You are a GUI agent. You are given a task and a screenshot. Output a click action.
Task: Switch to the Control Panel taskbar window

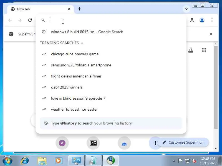pos(76,161)
